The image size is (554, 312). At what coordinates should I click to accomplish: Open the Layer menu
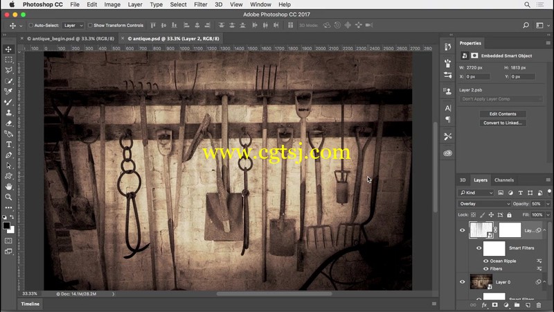[135, 5]
